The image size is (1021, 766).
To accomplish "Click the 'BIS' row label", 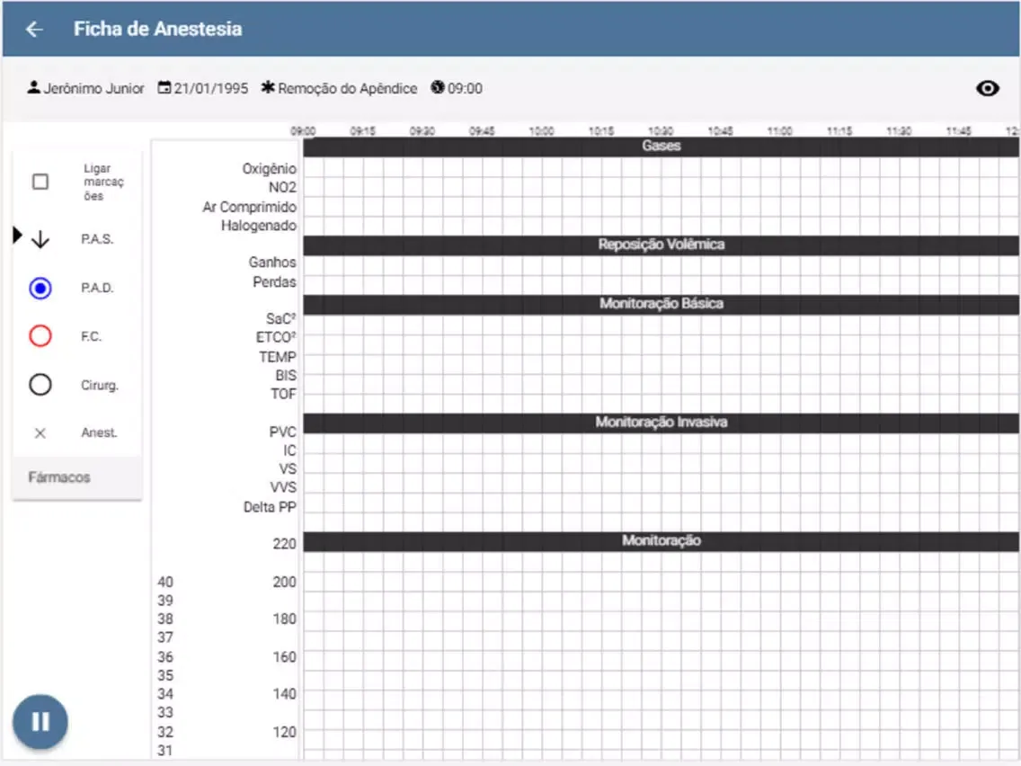I will (x=286, y=376).
